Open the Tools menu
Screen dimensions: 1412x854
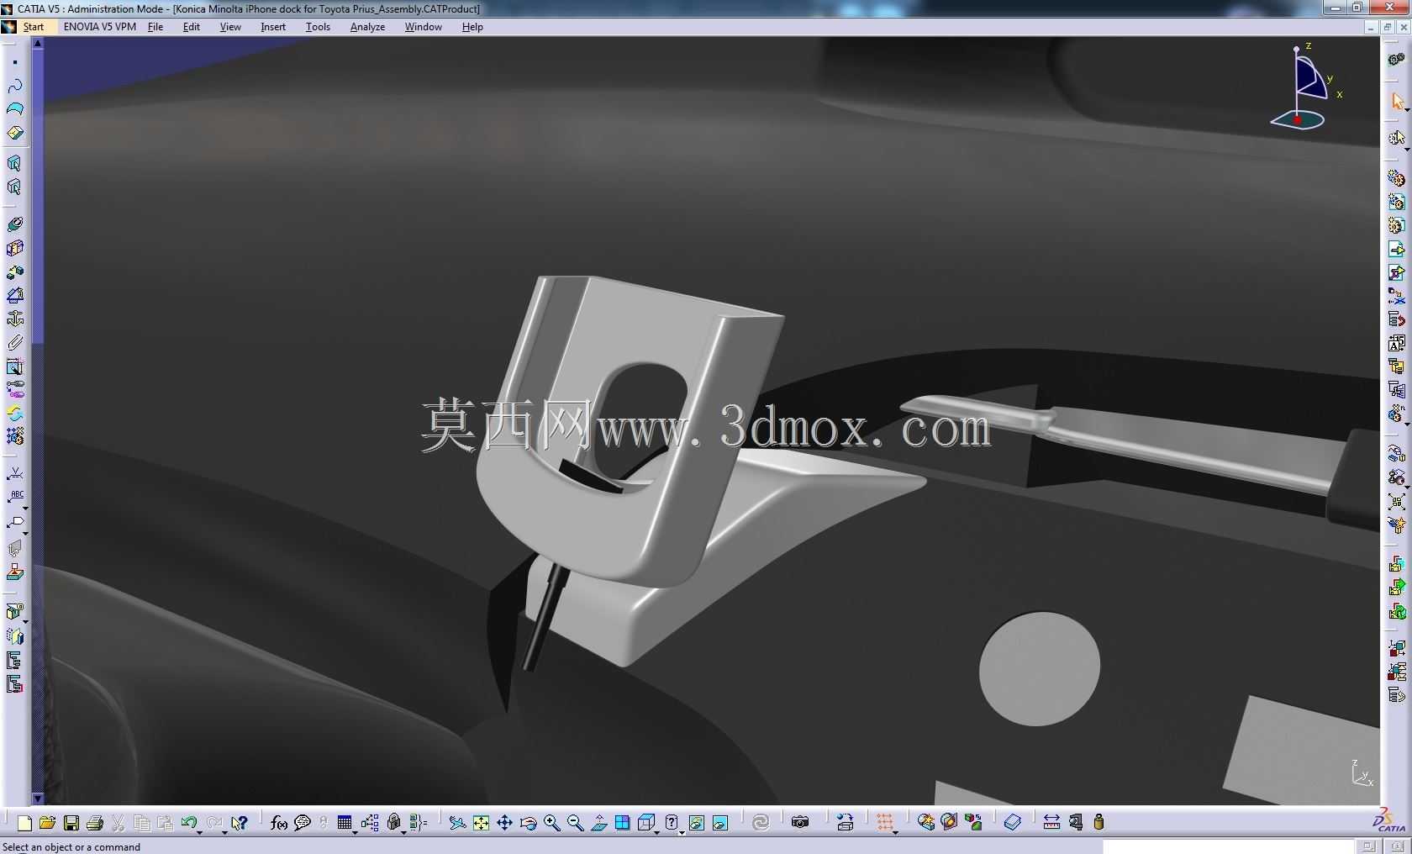tap(318, 27)
